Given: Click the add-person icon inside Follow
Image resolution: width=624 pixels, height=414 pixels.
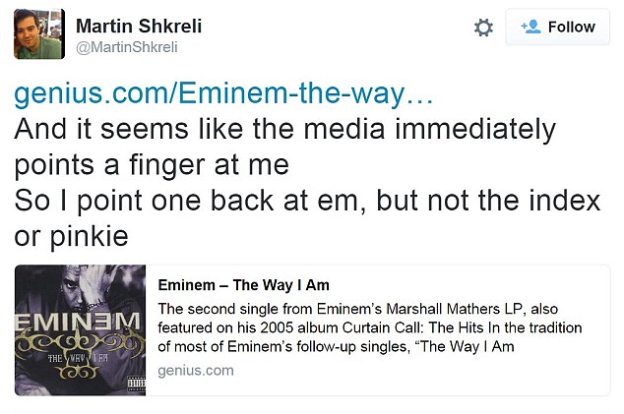Looking at the screenshot, I should pos(530,27).
